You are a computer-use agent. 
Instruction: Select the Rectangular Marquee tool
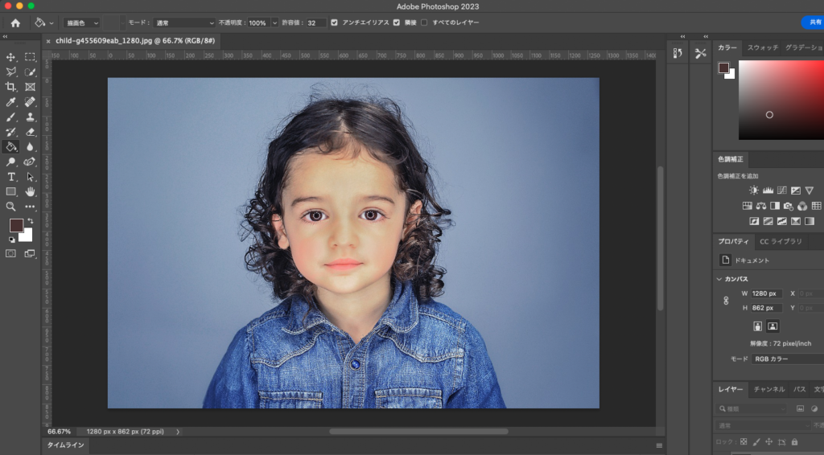point(30,57)
